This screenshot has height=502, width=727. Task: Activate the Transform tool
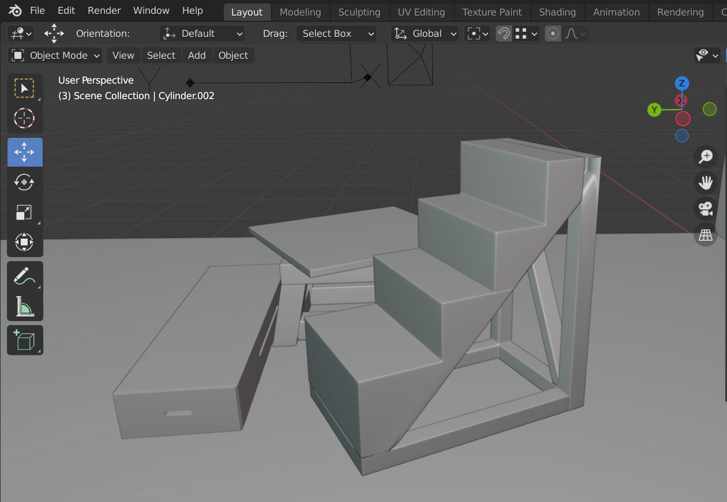24,242
